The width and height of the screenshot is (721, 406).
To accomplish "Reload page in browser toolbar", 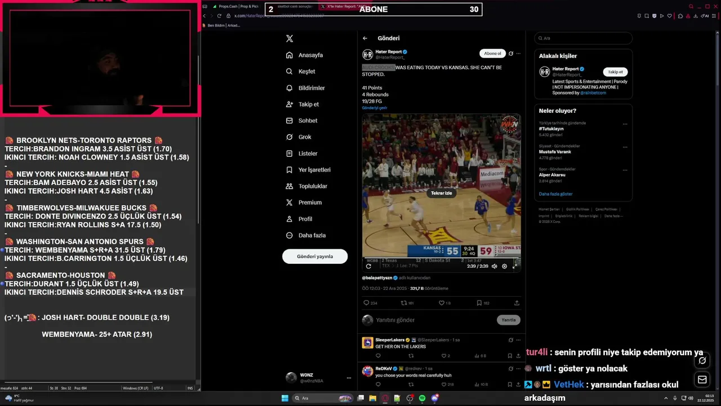I will pos(220,16).
